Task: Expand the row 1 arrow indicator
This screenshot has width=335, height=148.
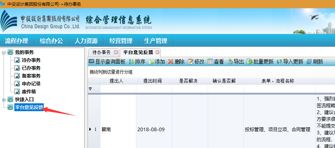Action: click(x=90, y=129)
